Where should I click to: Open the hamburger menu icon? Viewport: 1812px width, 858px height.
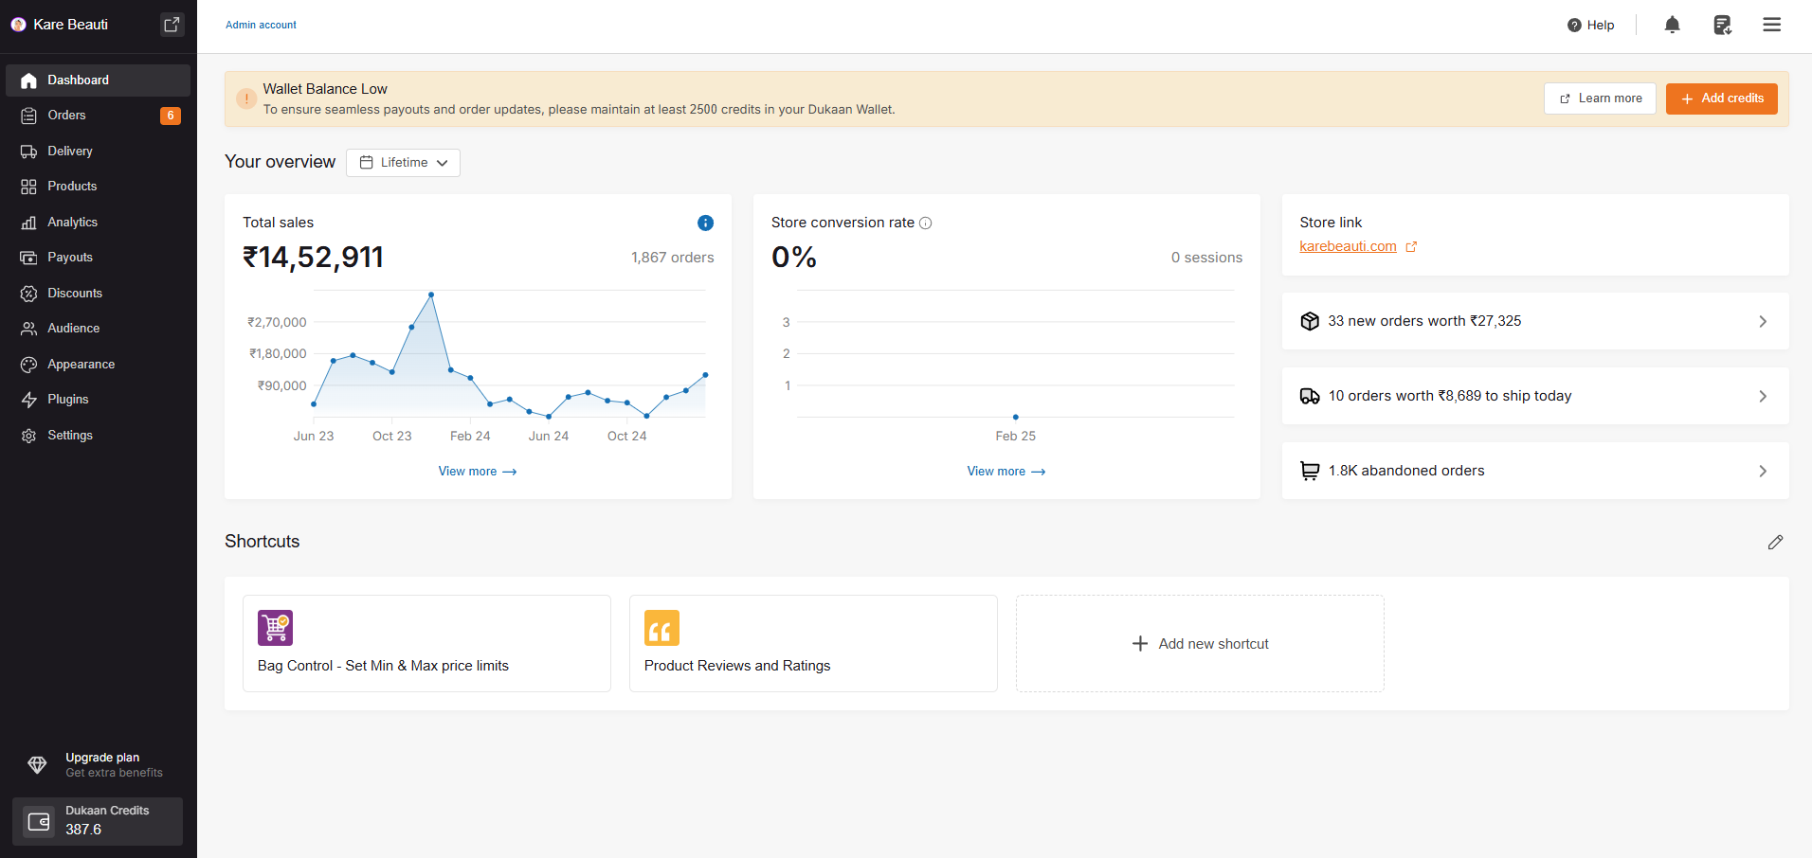pos(1771,25)
